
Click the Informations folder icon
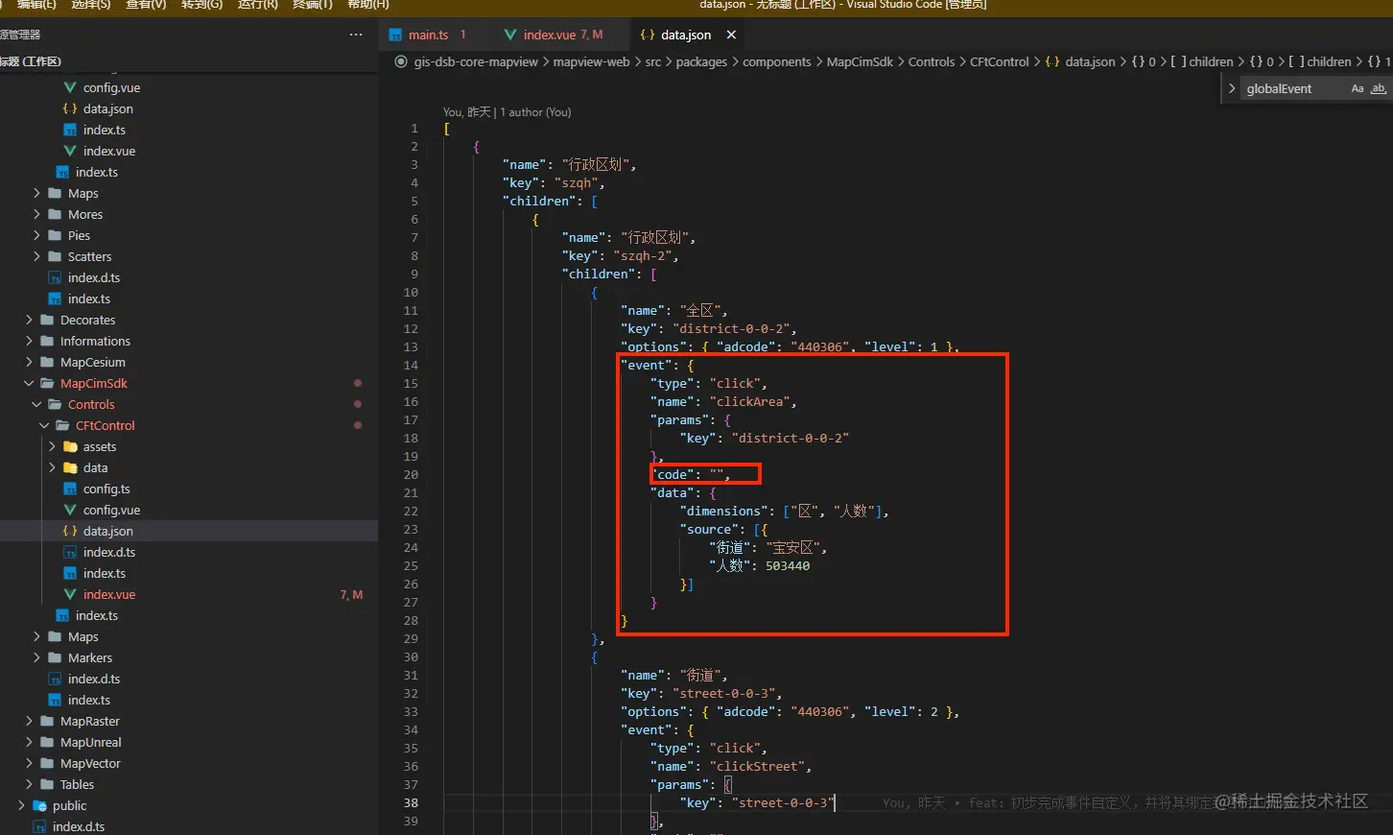pyautogui.click(x=48, y=341)
